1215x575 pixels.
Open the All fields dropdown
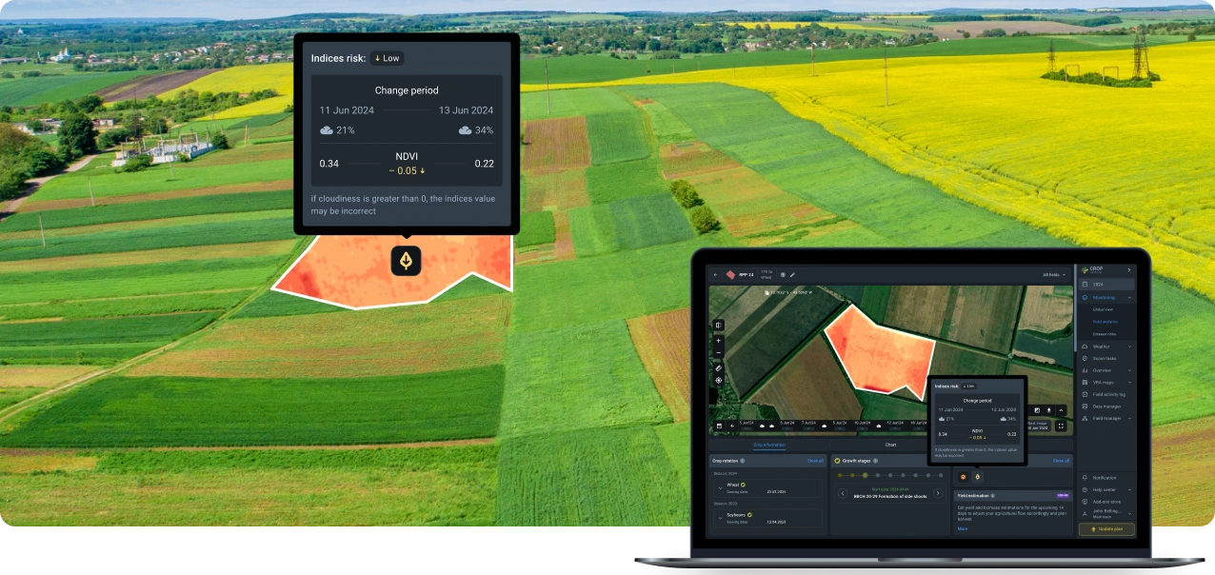(x=1054, y=275)
